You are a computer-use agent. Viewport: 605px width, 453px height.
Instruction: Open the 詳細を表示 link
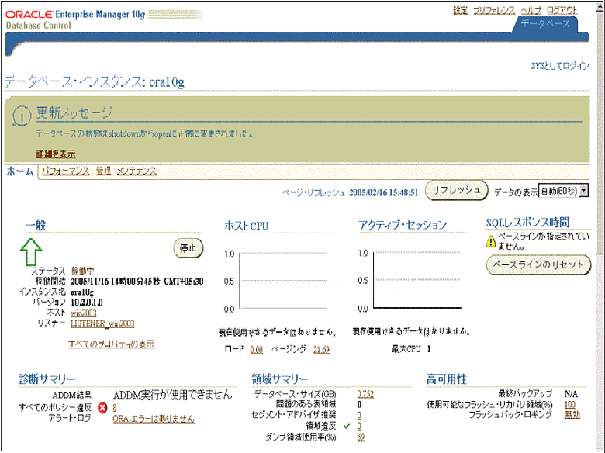point(56,154)
